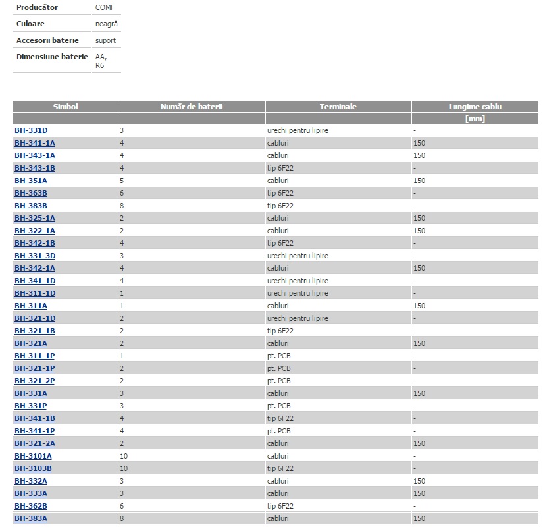Click the Lungime cablu column header
Viewport: 545px width, 529px height.
point(475,107)
